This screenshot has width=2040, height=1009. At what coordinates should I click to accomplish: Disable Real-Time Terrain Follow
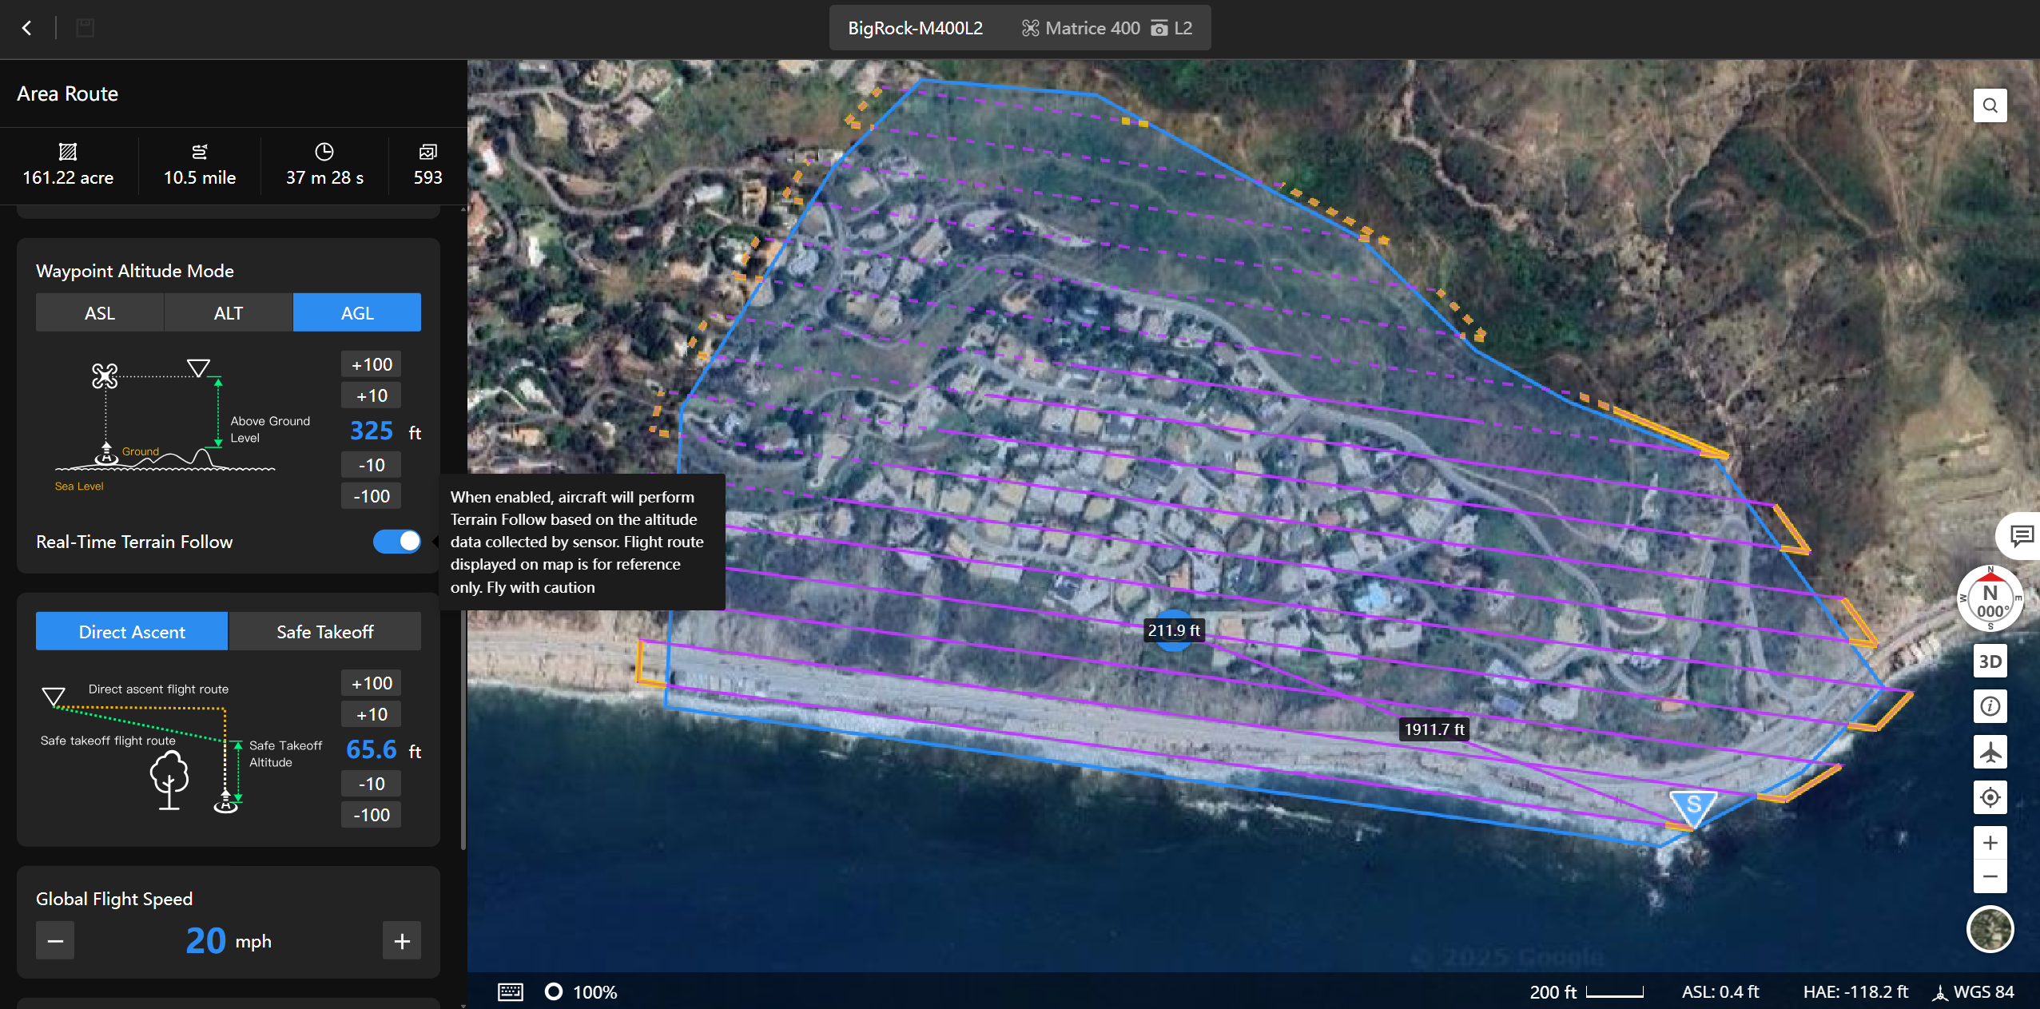pos(396,542)
